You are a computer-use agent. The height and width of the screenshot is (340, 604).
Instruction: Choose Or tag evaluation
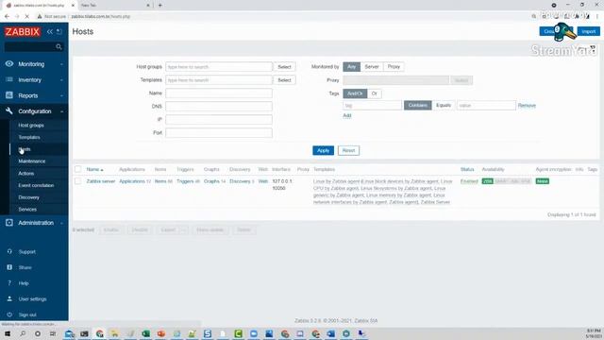point(375,93)
